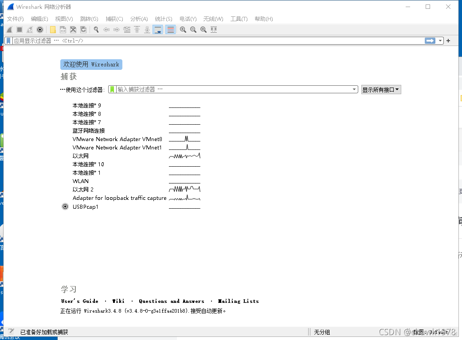This screenshot has height=340, width=462.
Task: Open the 捕获(C) menu
Action: pos(114,19)
